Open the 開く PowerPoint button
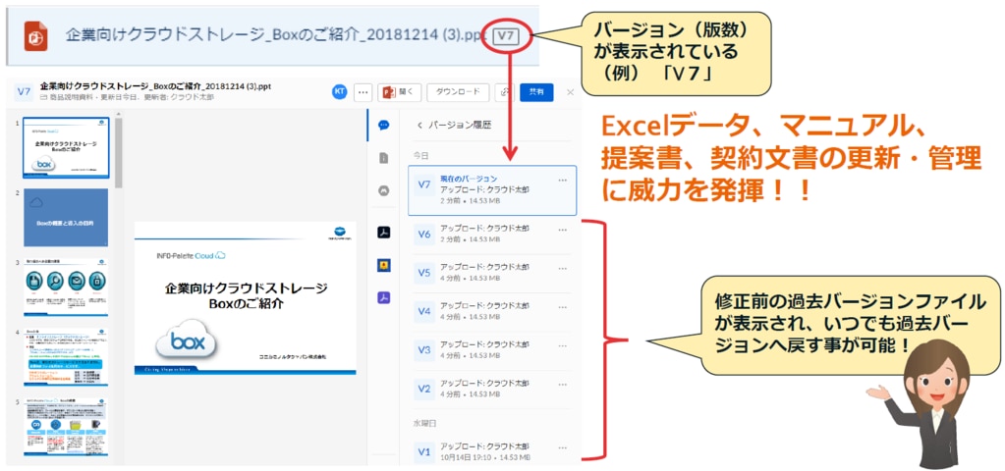1005x471 pixels. 399,92
